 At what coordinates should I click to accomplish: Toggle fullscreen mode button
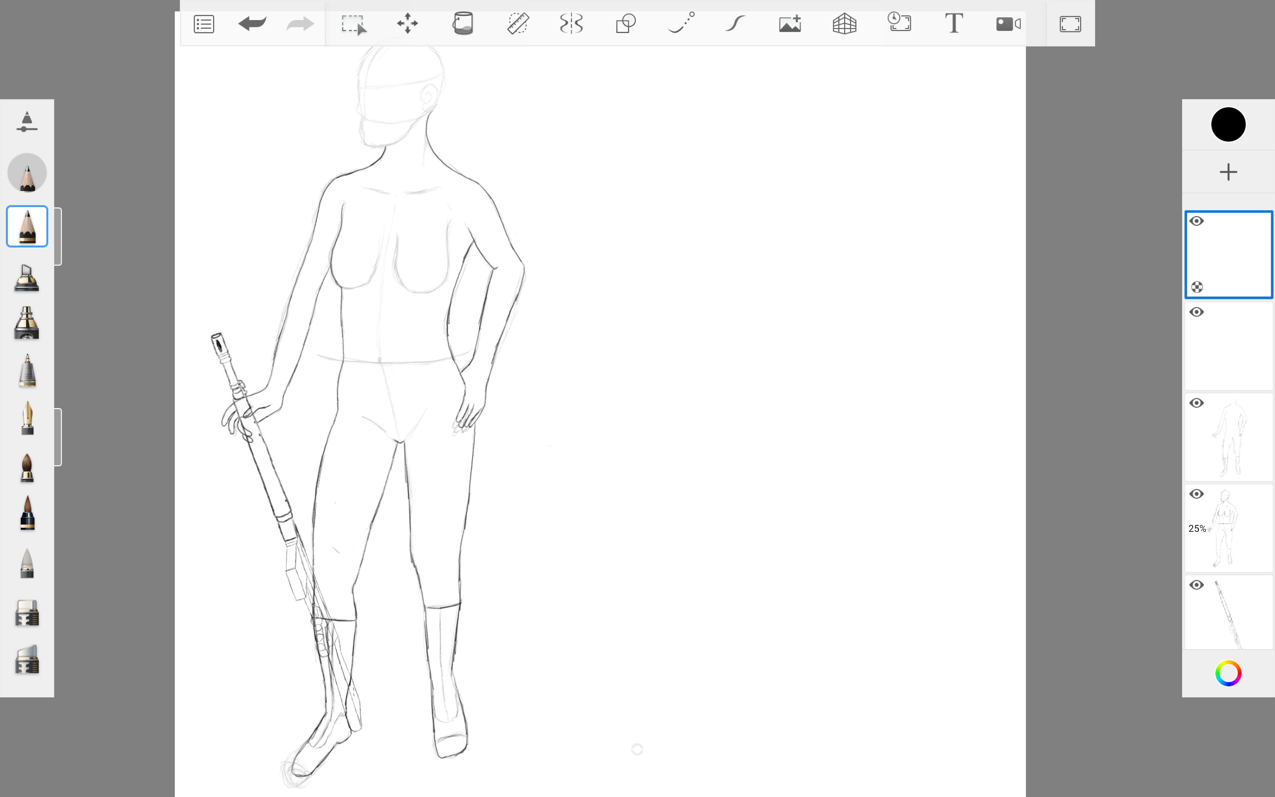[x=1070, y=24]
